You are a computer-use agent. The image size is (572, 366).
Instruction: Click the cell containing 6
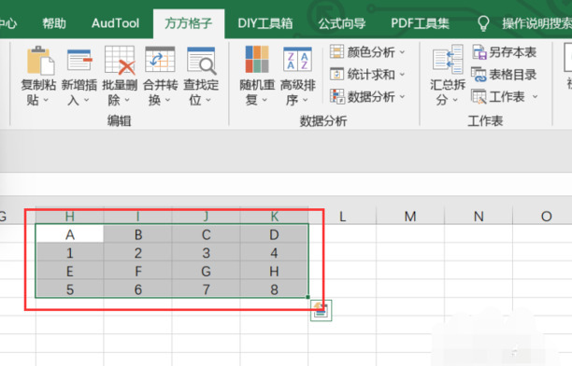[x=138, y=289]
